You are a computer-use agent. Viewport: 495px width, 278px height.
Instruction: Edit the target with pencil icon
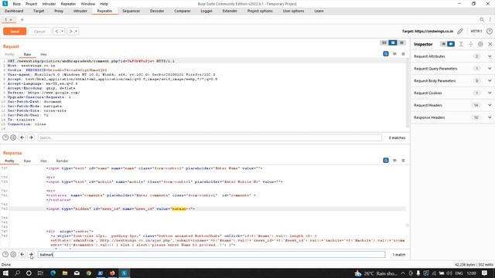[460, 31]
